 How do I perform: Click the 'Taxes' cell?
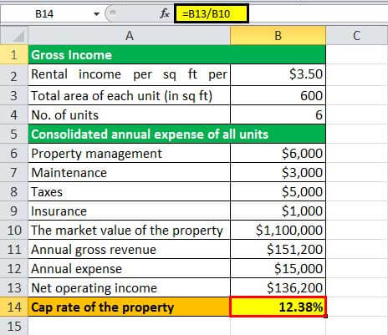pos(129,191)
